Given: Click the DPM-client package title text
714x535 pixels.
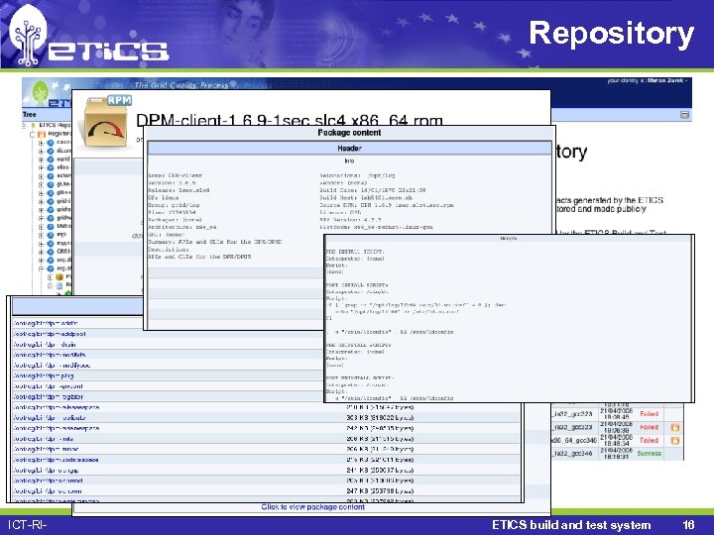Looking at the screenshot, I should pos(290,119).
